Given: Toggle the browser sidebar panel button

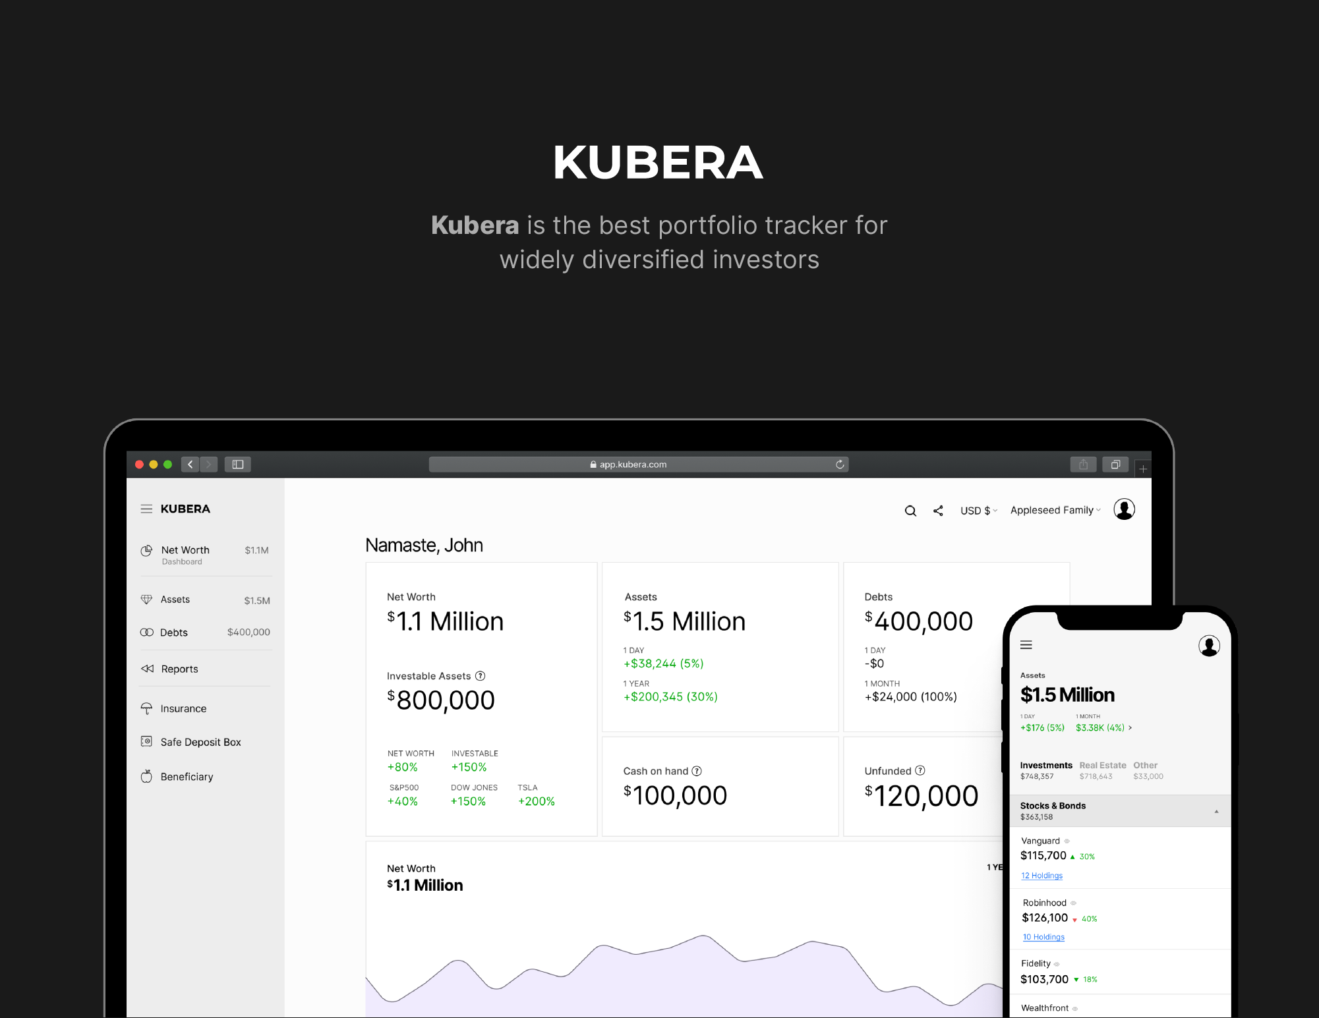Looking at the screenshot, I should coord(238,464).
